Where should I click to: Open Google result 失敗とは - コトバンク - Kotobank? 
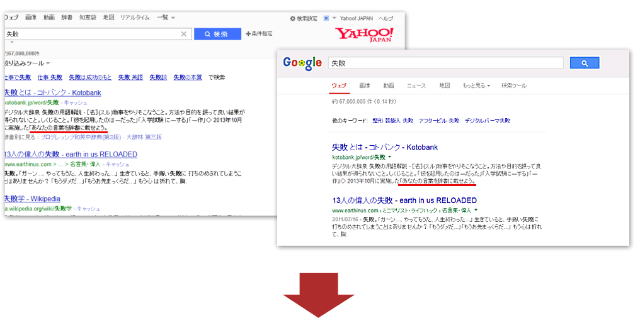(386, 147)
